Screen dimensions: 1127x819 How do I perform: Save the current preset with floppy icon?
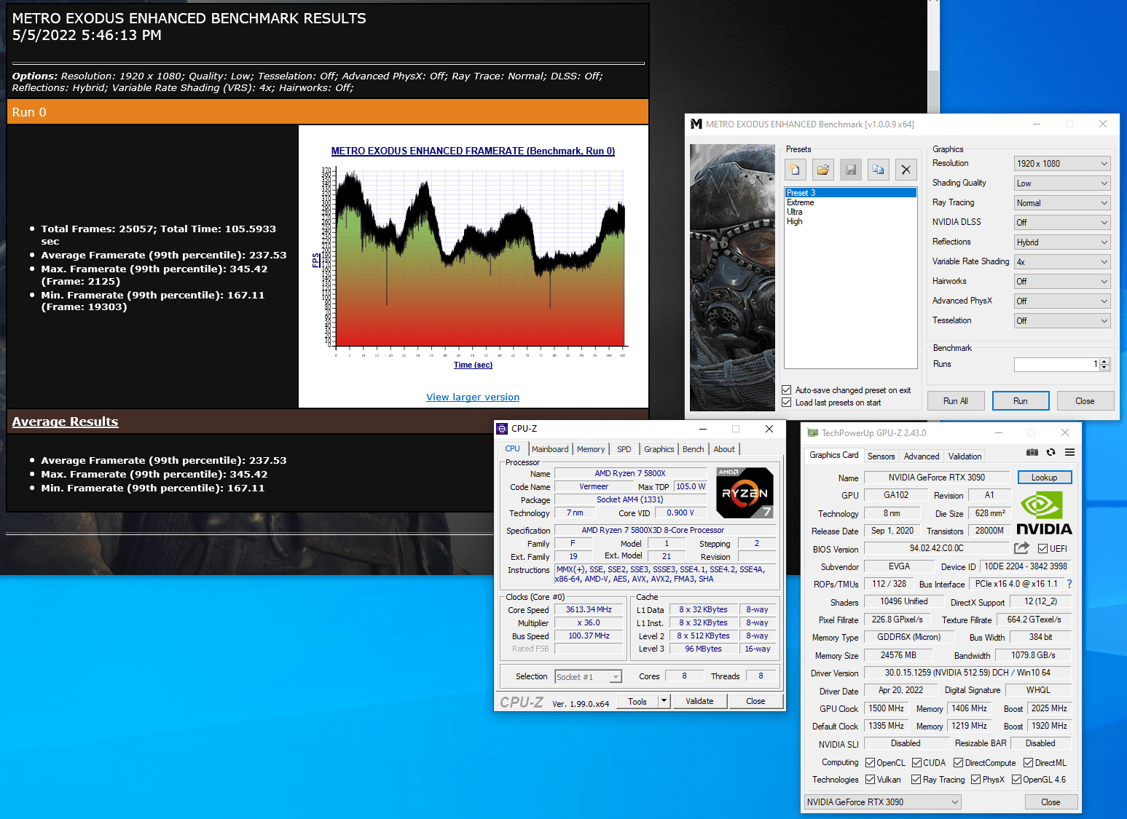[850, 170]
